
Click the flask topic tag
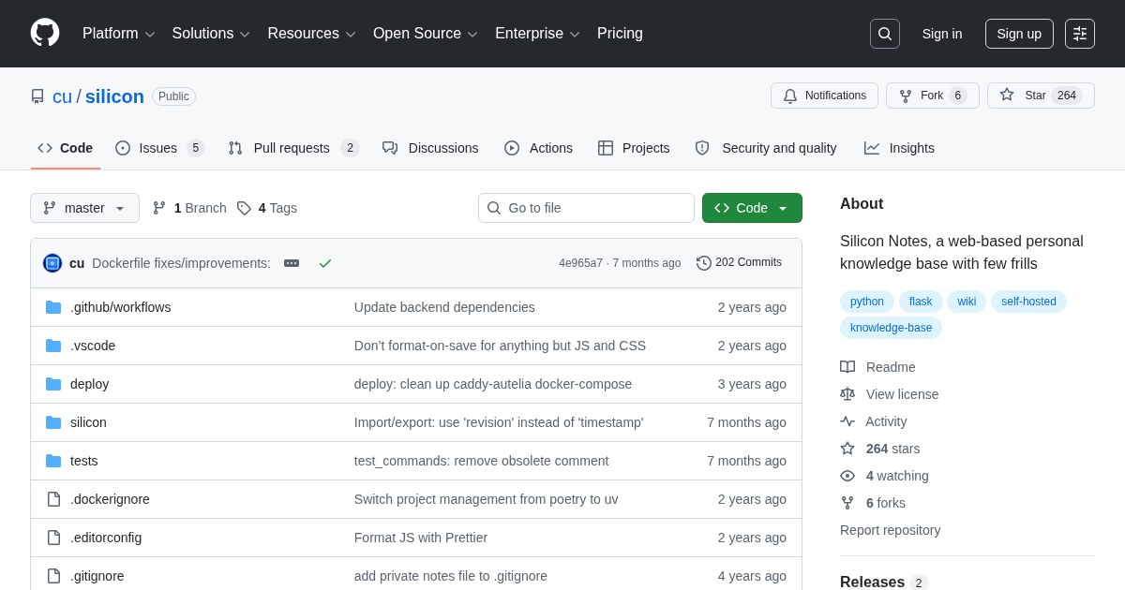pyautogui.click(x=921, y=302)
